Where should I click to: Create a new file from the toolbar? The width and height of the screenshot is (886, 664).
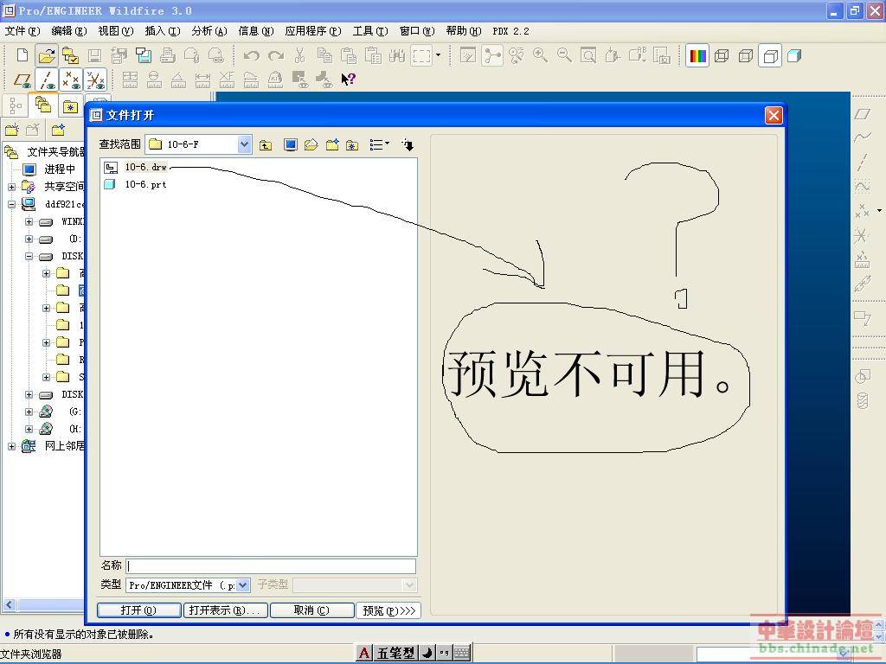[x=22, y=55]
